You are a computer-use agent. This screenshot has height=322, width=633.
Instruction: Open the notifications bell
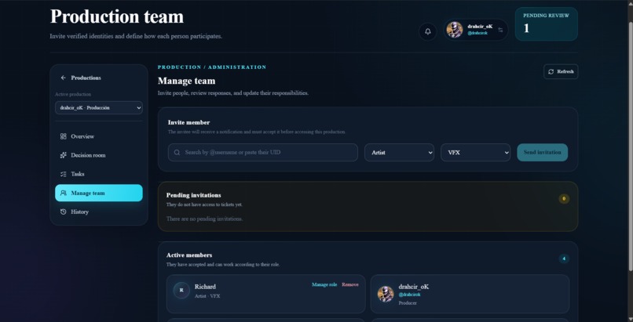tap(427, 31)
